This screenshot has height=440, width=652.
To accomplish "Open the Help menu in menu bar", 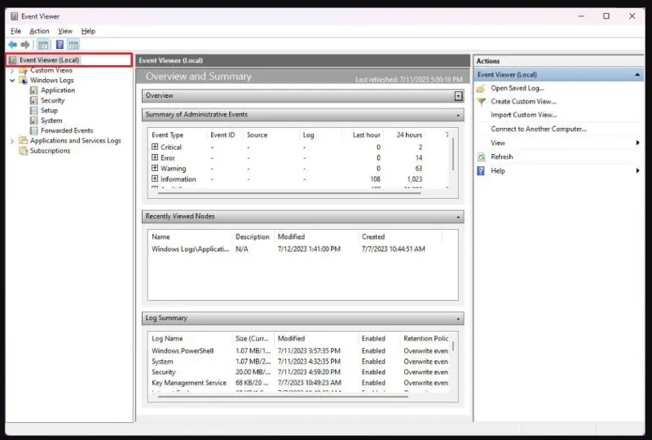I will [x=88, y=31].
